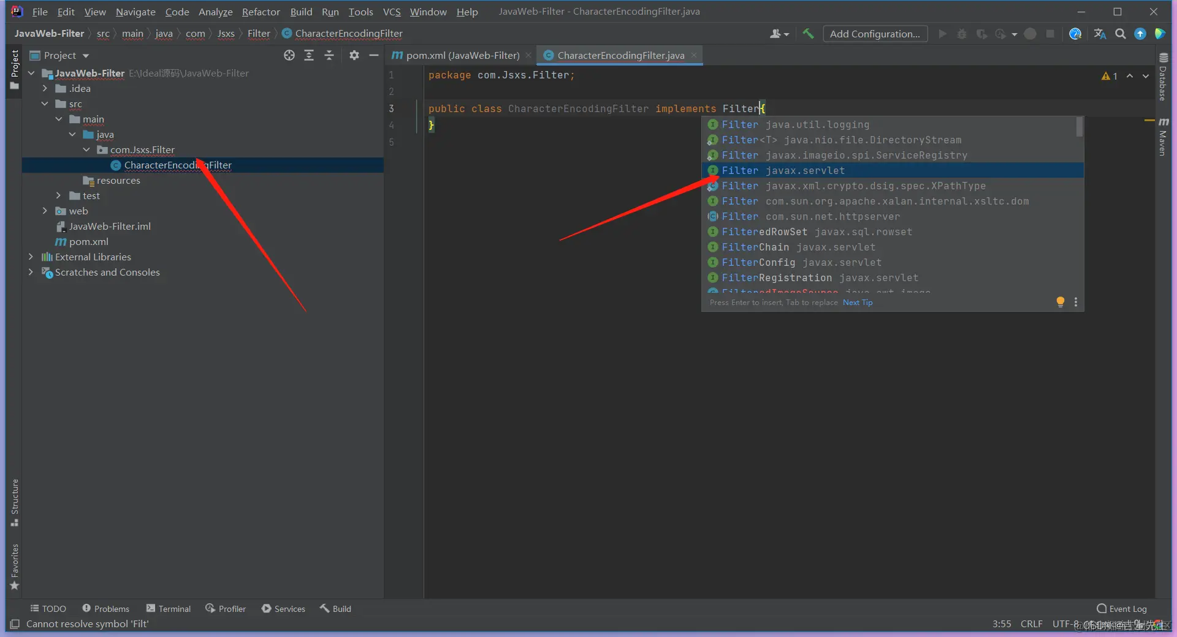Click the warning indicator showing 1 problem
Image resolution: width=1177 pixels, height=637 pixels.
[1110, 76]
